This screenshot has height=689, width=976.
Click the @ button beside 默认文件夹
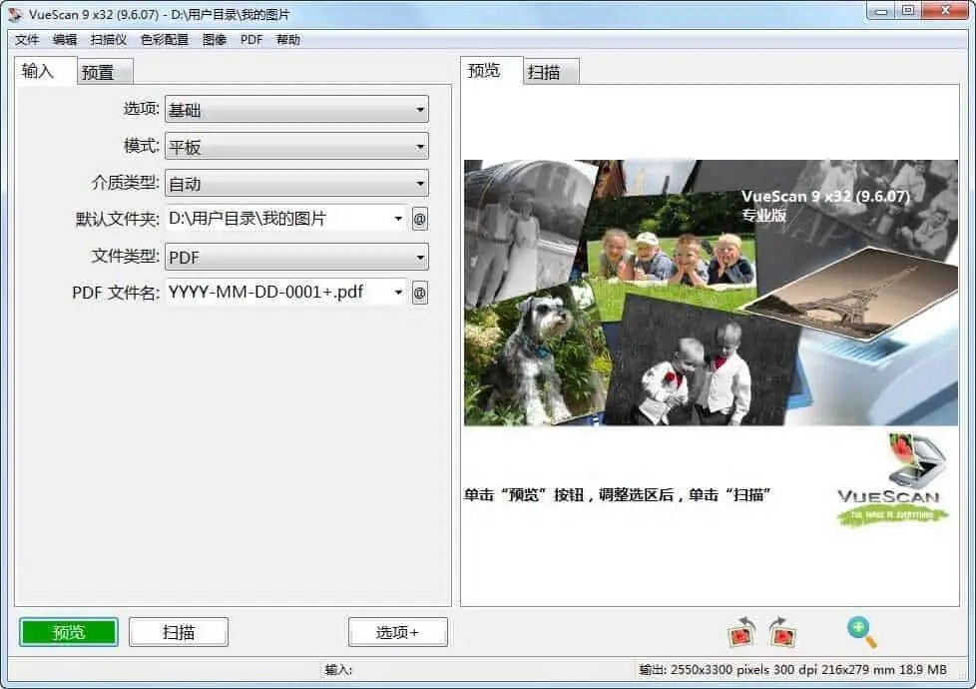click(419, 219)
